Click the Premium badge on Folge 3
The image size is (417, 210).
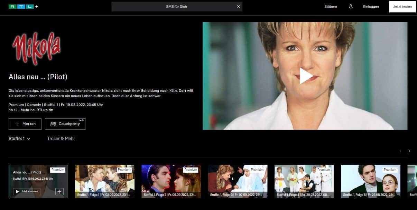[257, 170]
